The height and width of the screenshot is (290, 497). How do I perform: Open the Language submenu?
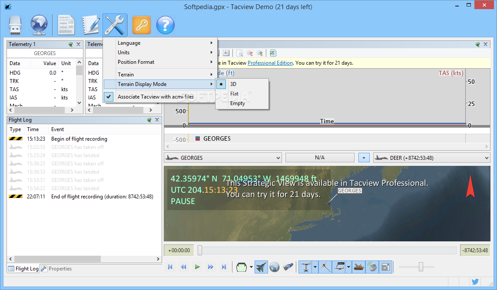tap(160, 43)
